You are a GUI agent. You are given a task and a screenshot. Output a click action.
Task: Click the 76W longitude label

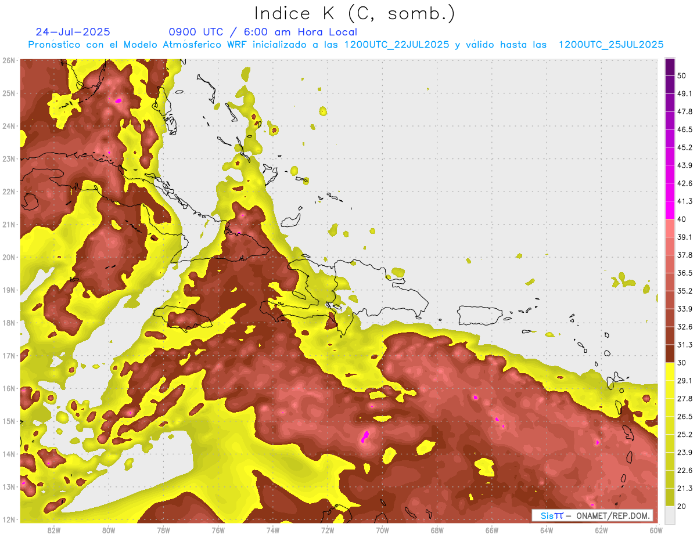coord(218,530)
